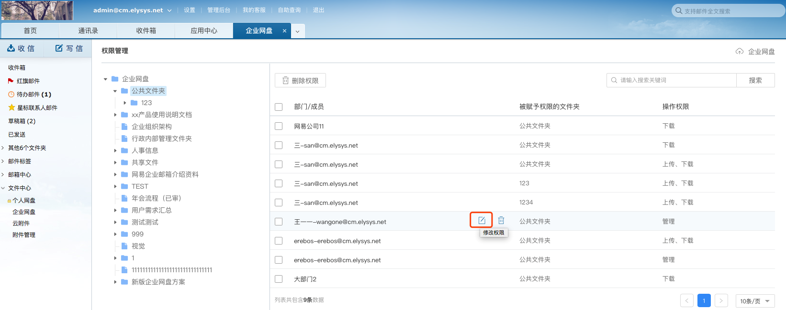Collapse the 公共文件夹 tree node
Image resolution: width=786 pixels, height=310 pixels.
click(x=115, y=91)
